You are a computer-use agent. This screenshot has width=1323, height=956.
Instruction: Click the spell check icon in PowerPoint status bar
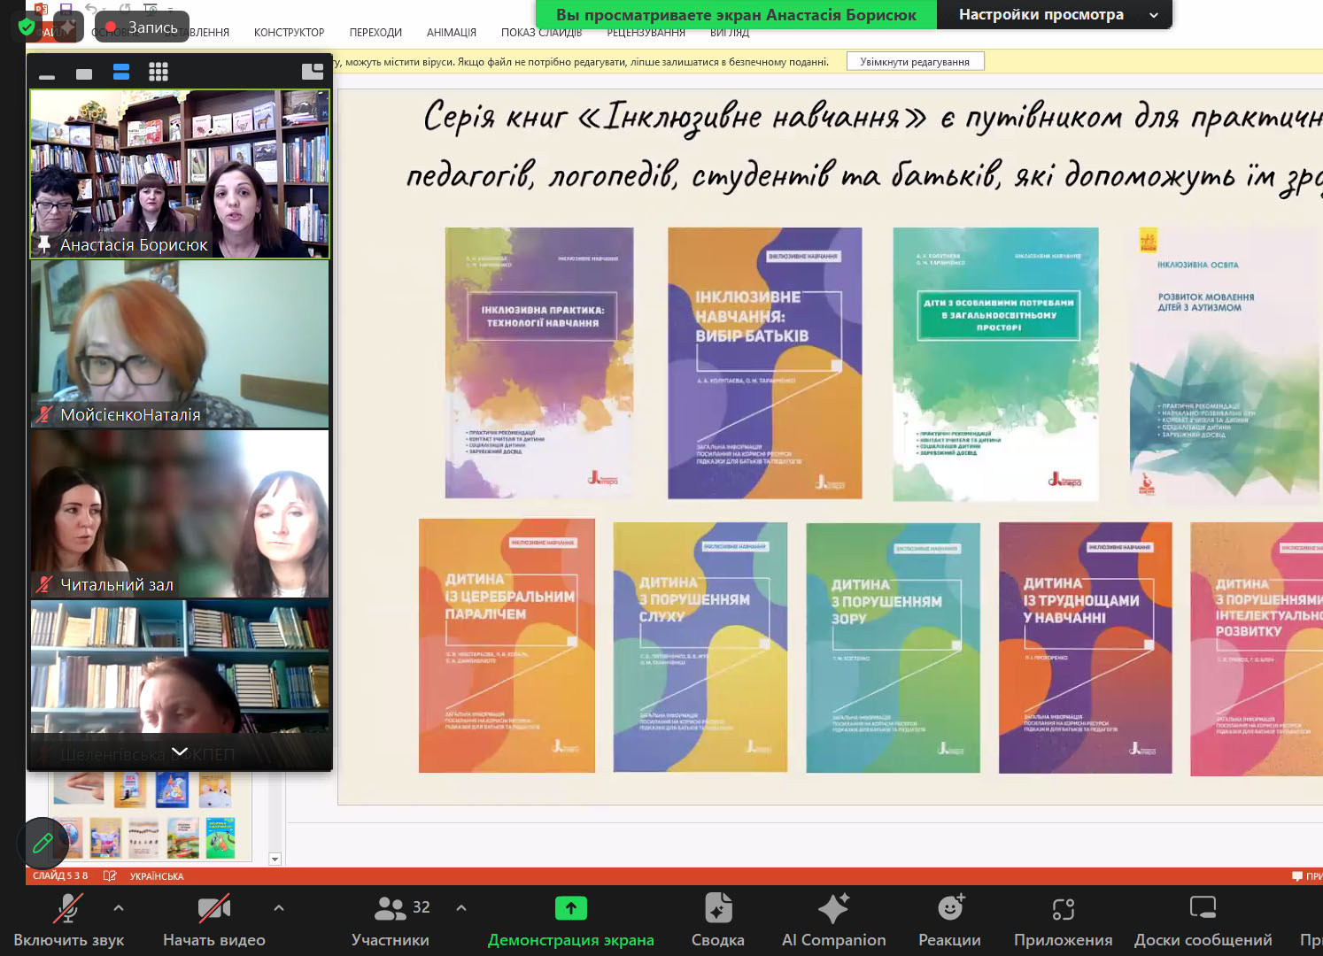tap(110, 876)
